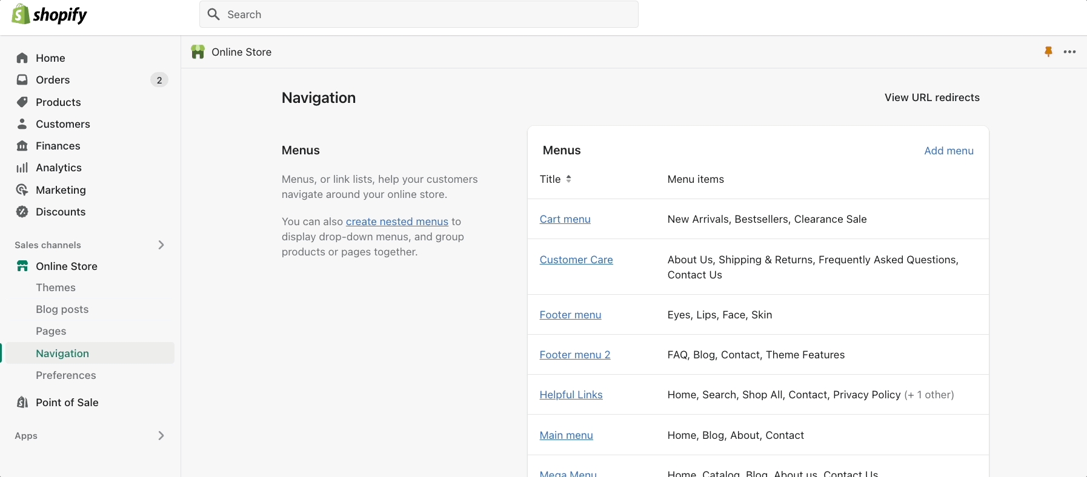Click the Add menu link
This screenshot has width=1087, height=477.
pos(948,151)
